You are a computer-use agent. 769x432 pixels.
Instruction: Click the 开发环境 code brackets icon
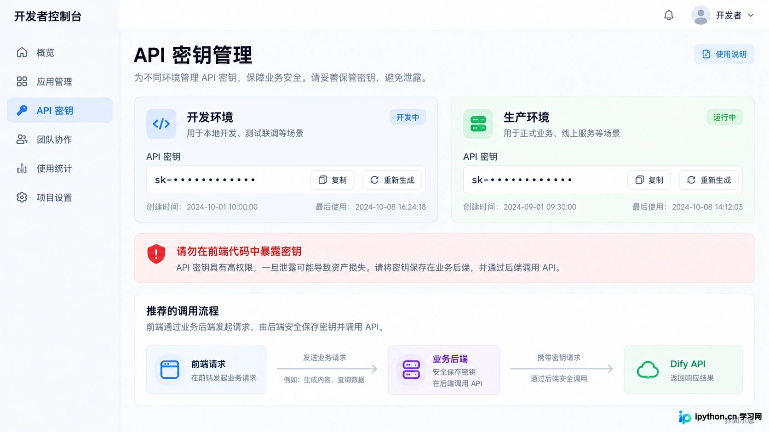pos(161,124)
